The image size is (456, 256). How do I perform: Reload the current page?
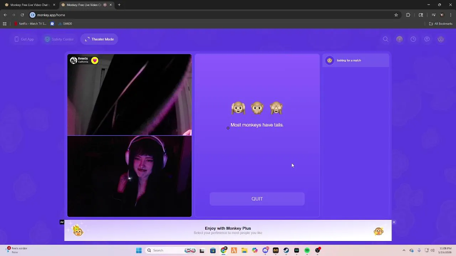pyautogui.click(x=22, y=15)
